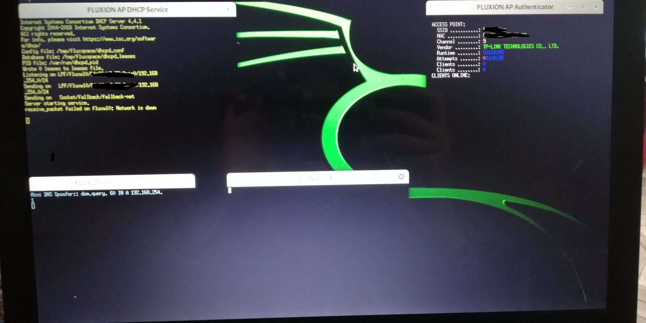Minimize the FLUXION AP Authenticator window
The width and height of the screenshot is (646, 323).
point(569,7)
